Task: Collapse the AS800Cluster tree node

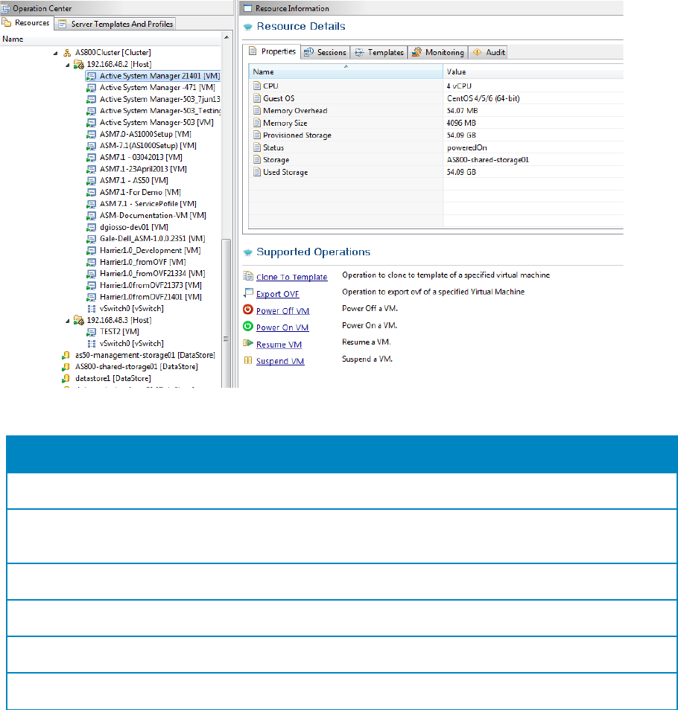Action: pos(57,53)
